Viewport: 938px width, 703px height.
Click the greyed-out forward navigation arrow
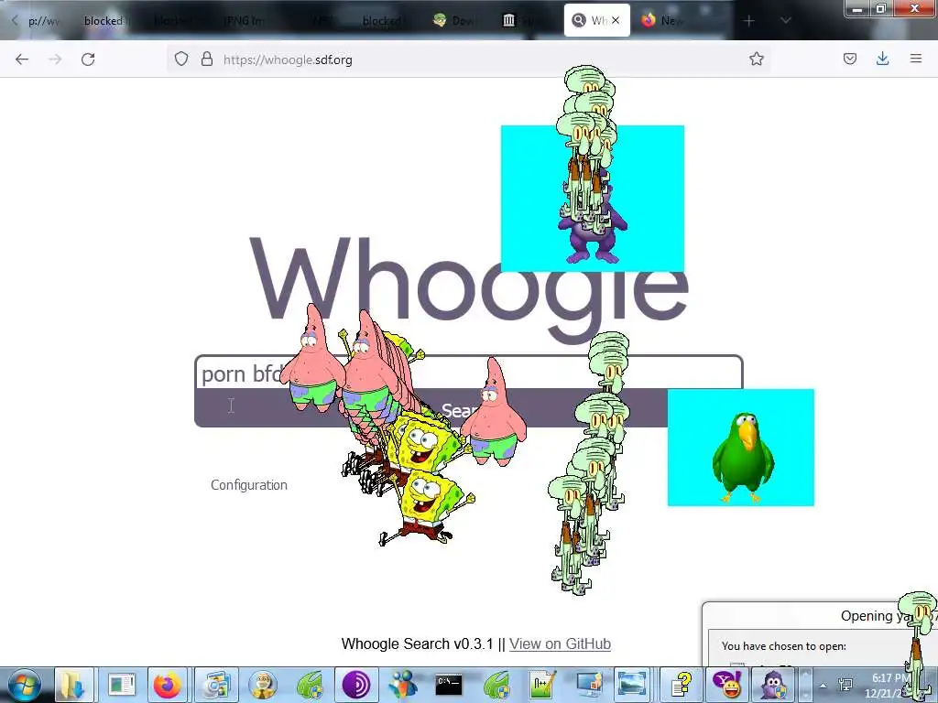(x=55, y=59)
